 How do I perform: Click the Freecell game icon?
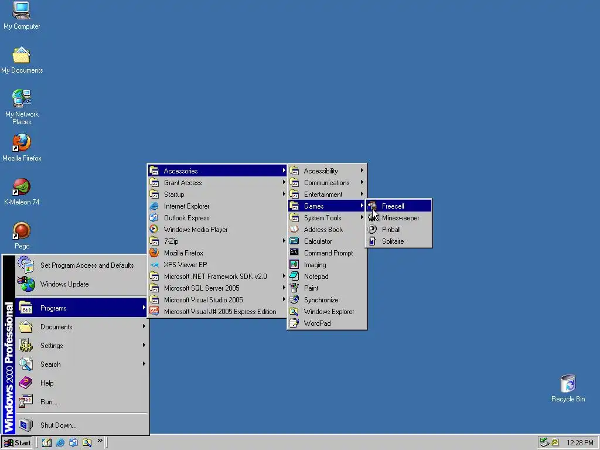[x=372, y=206]
